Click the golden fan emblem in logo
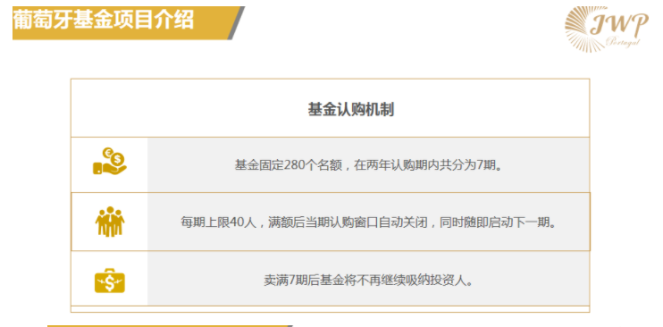The height and width of the screenshot is (327, 663). (x=580, y=29)
